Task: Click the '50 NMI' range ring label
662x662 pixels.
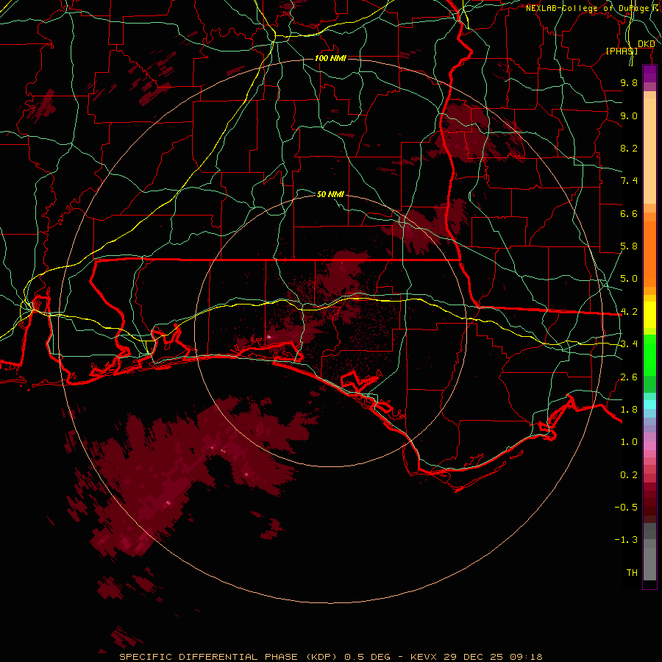Action: tap(330, 194)
